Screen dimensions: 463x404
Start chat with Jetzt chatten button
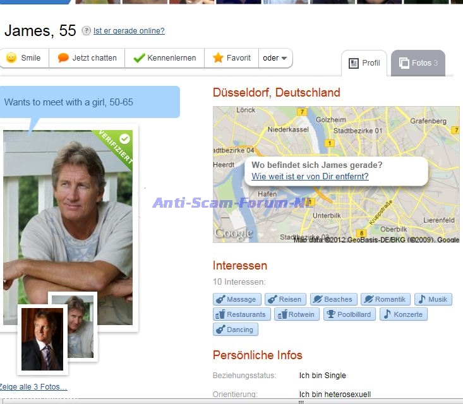(87, 58)
